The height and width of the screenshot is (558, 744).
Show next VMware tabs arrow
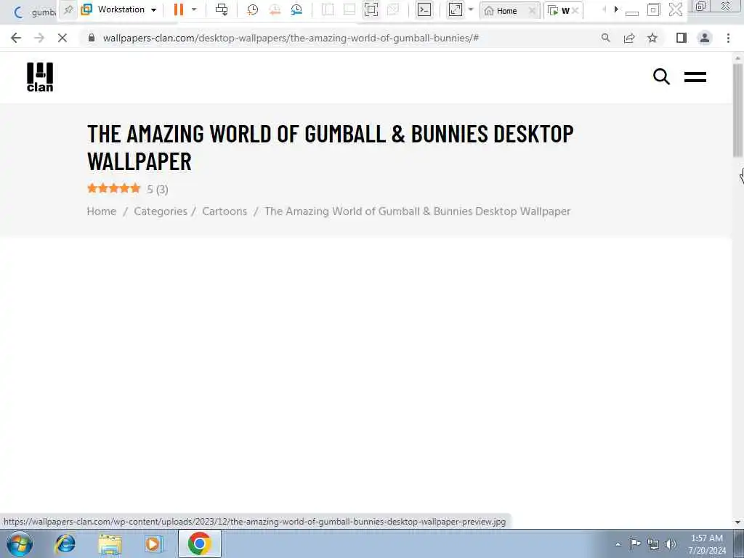pos(616,9)
